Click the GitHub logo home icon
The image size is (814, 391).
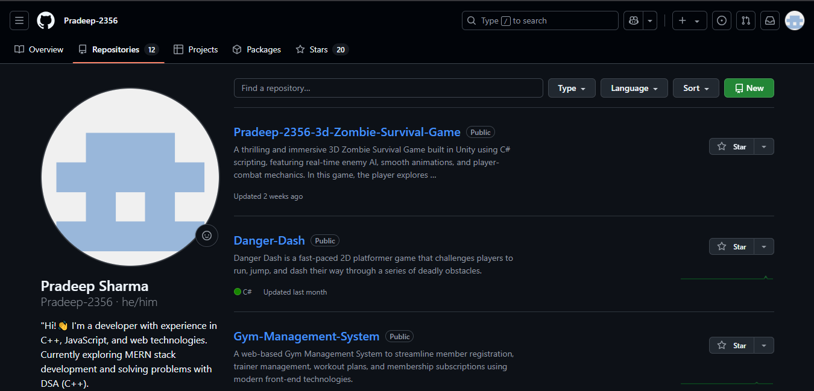(46, 20)
